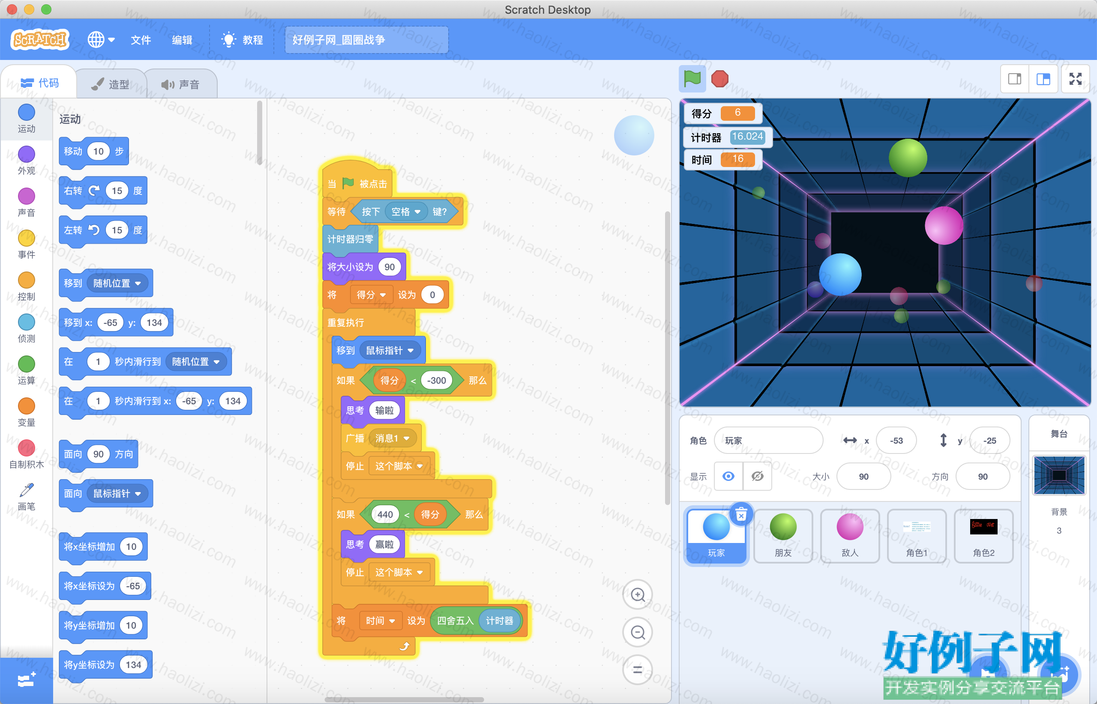Select the 控制 control category
Image resolution: width=1097 pixels, height=704 pixels.
tap(27, 286)
